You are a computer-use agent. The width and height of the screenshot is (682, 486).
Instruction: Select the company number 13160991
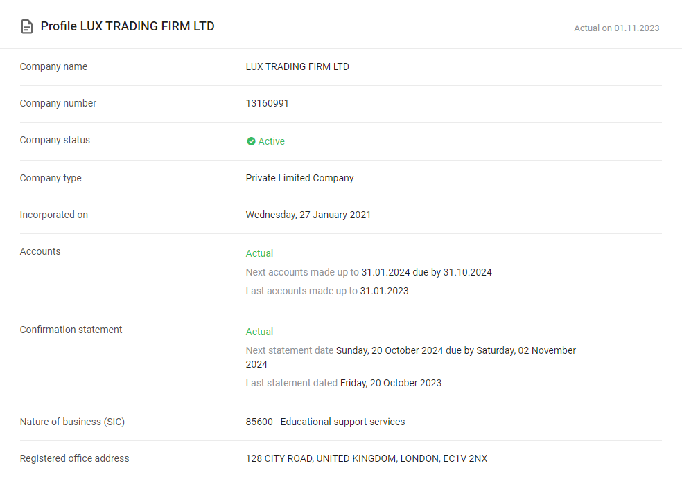coord(267,103)
